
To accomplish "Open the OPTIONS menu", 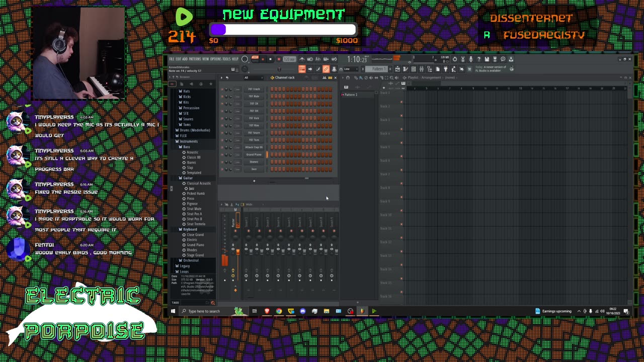I will point(216,59).
